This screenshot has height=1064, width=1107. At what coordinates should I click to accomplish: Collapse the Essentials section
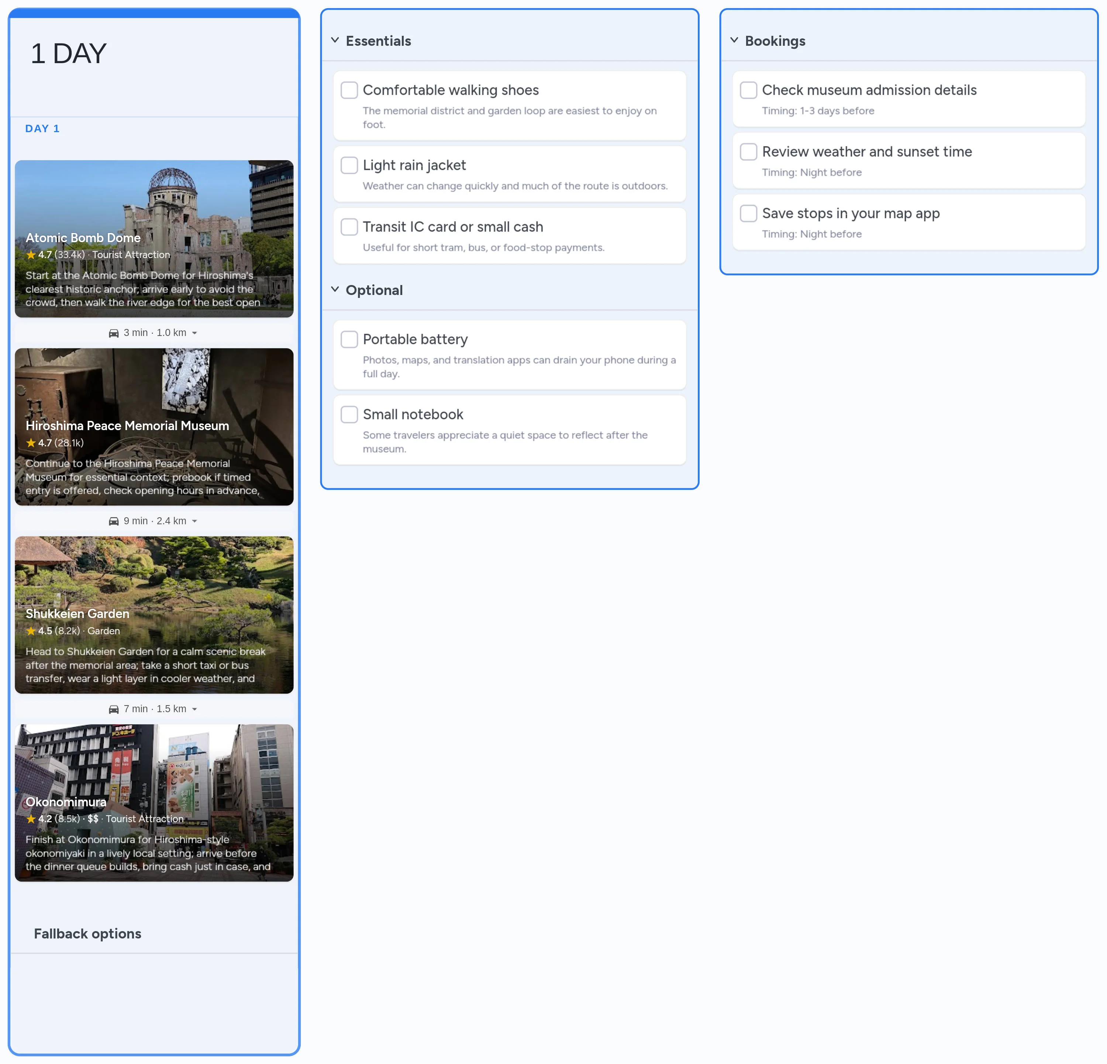(x=335, y=40)
